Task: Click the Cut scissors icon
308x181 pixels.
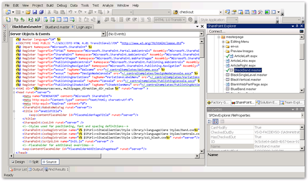Action: (x=49, y=12)
